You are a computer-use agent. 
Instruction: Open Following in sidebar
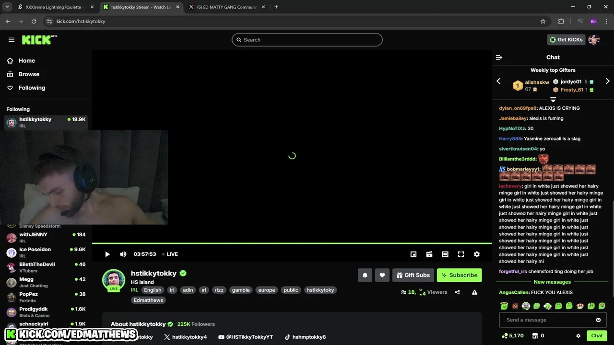coord(32,88)
